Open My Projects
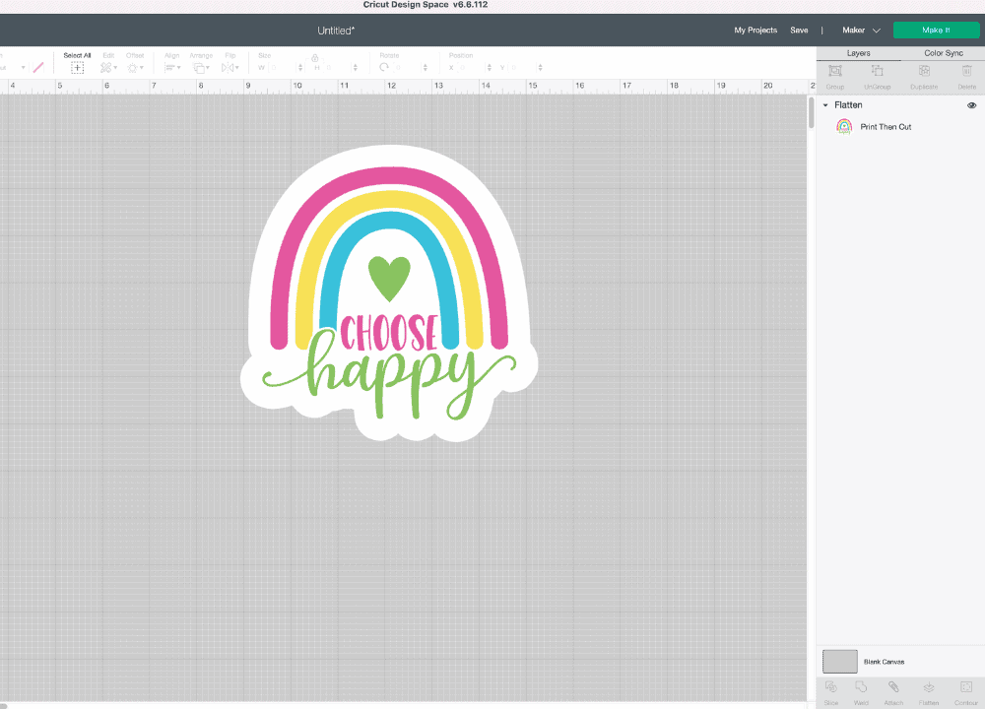The image size is (985, 709). [755, 31]
